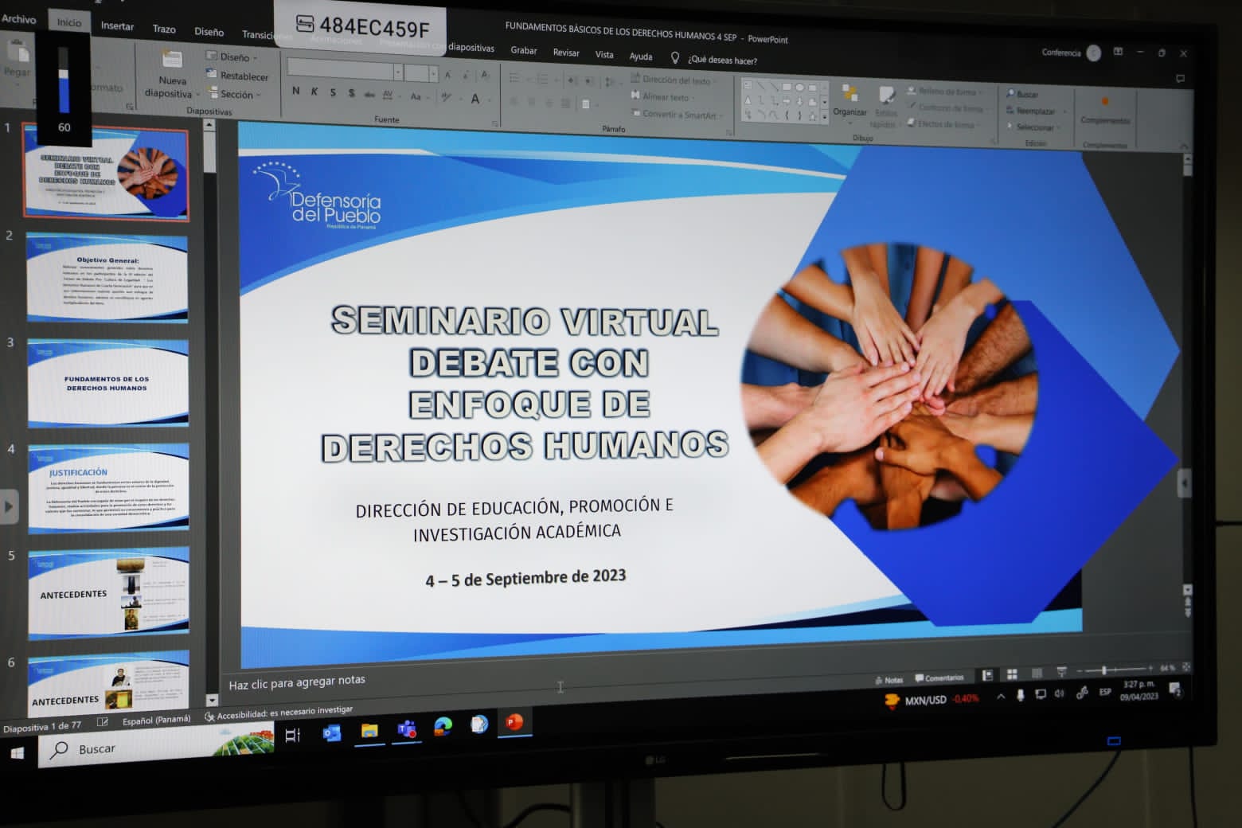The height and width of the screenshot is (828, 1242).
Task: Open Microsoft Teams from the taskbar
Action: click(407, 728)
